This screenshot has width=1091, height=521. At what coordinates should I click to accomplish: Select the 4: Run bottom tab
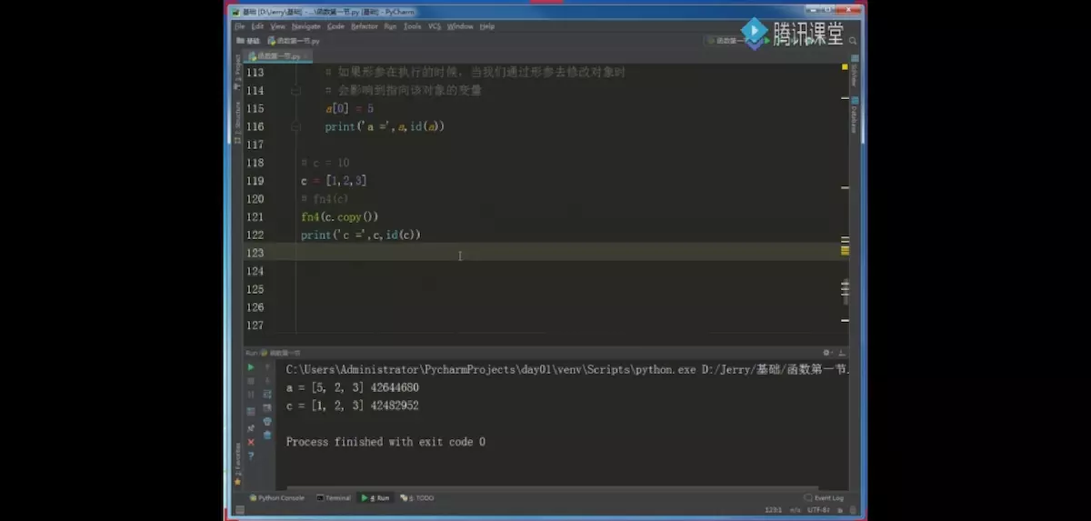pyautogui.click(x=375, y=497)
